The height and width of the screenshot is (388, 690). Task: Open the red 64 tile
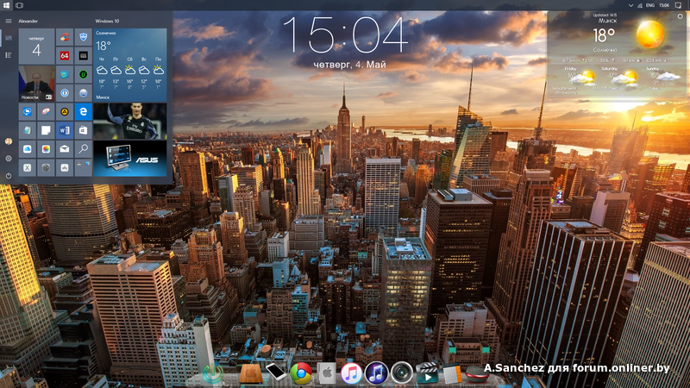(65, 55)
